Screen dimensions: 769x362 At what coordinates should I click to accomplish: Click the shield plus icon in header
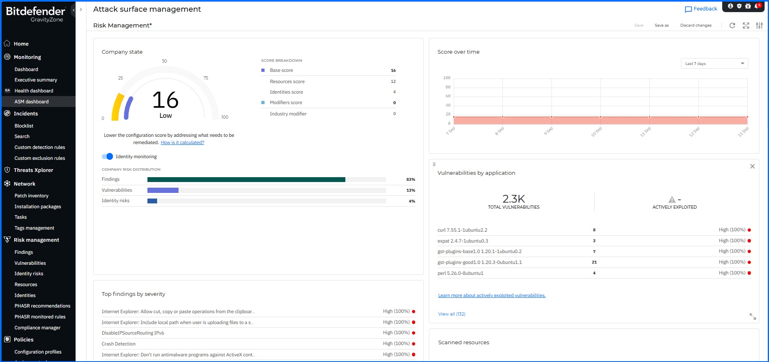coord(739,6)
